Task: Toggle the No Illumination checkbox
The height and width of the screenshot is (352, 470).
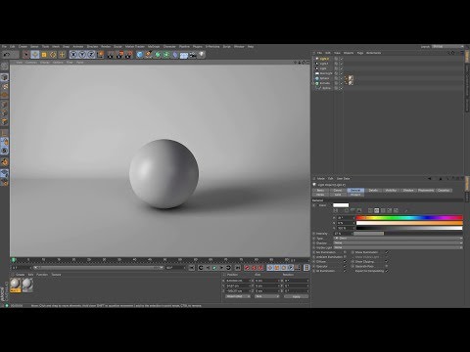Action: 345,252
